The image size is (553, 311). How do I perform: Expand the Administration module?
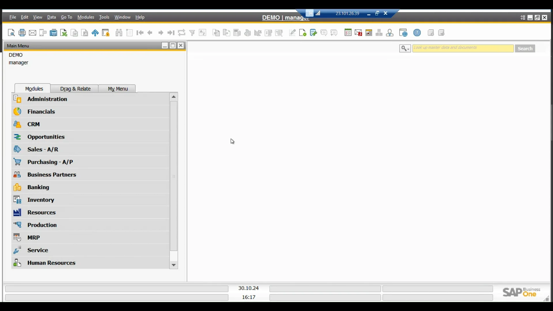tap(47, 99)
